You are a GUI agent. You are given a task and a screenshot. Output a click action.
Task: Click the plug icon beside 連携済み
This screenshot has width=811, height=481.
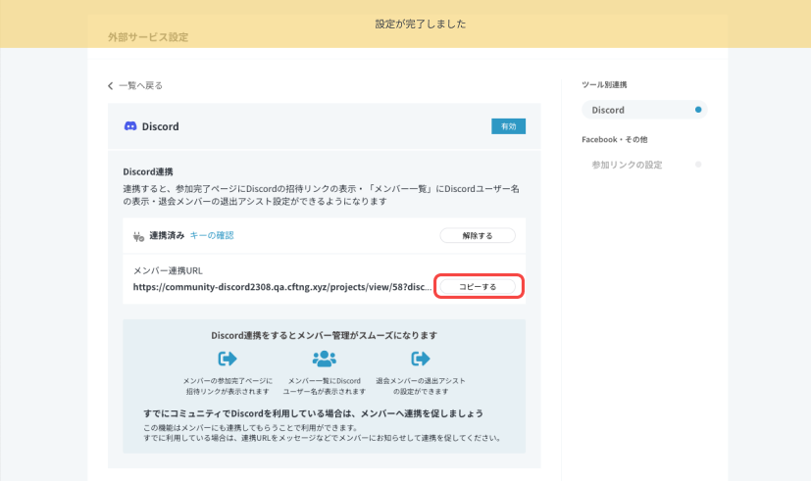[138, 235]
